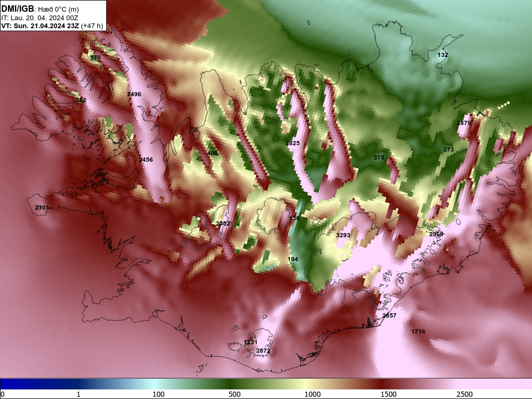532x399 pixels.
Task: Click the color scale tick label 100
Action: pos(159,394)
